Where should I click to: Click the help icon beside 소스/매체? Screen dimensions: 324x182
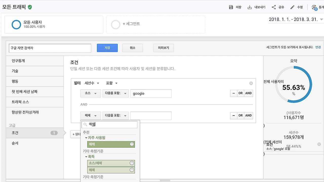(132, 163)
